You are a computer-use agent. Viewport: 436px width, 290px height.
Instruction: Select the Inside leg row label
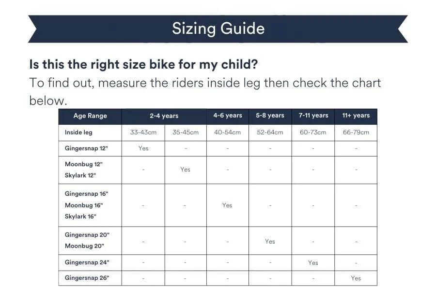pos(78,132)
